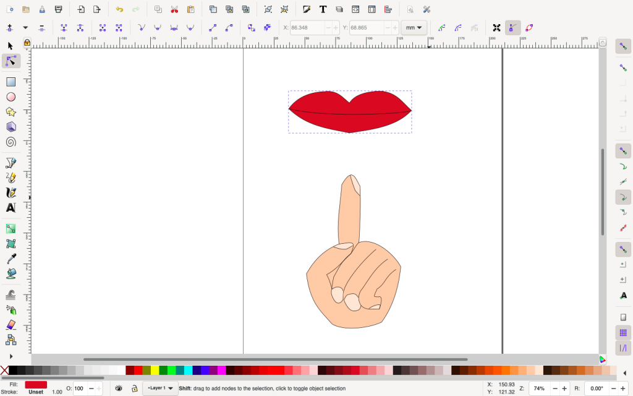Viewport: 633px width, 396px height.
Task: Open the mm units dropdown
Action: pos(414,27)
